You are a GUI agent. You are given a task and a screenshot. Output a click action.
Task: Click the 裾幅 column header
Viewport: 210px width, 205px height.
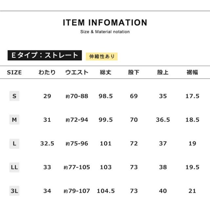coord(192,73)
